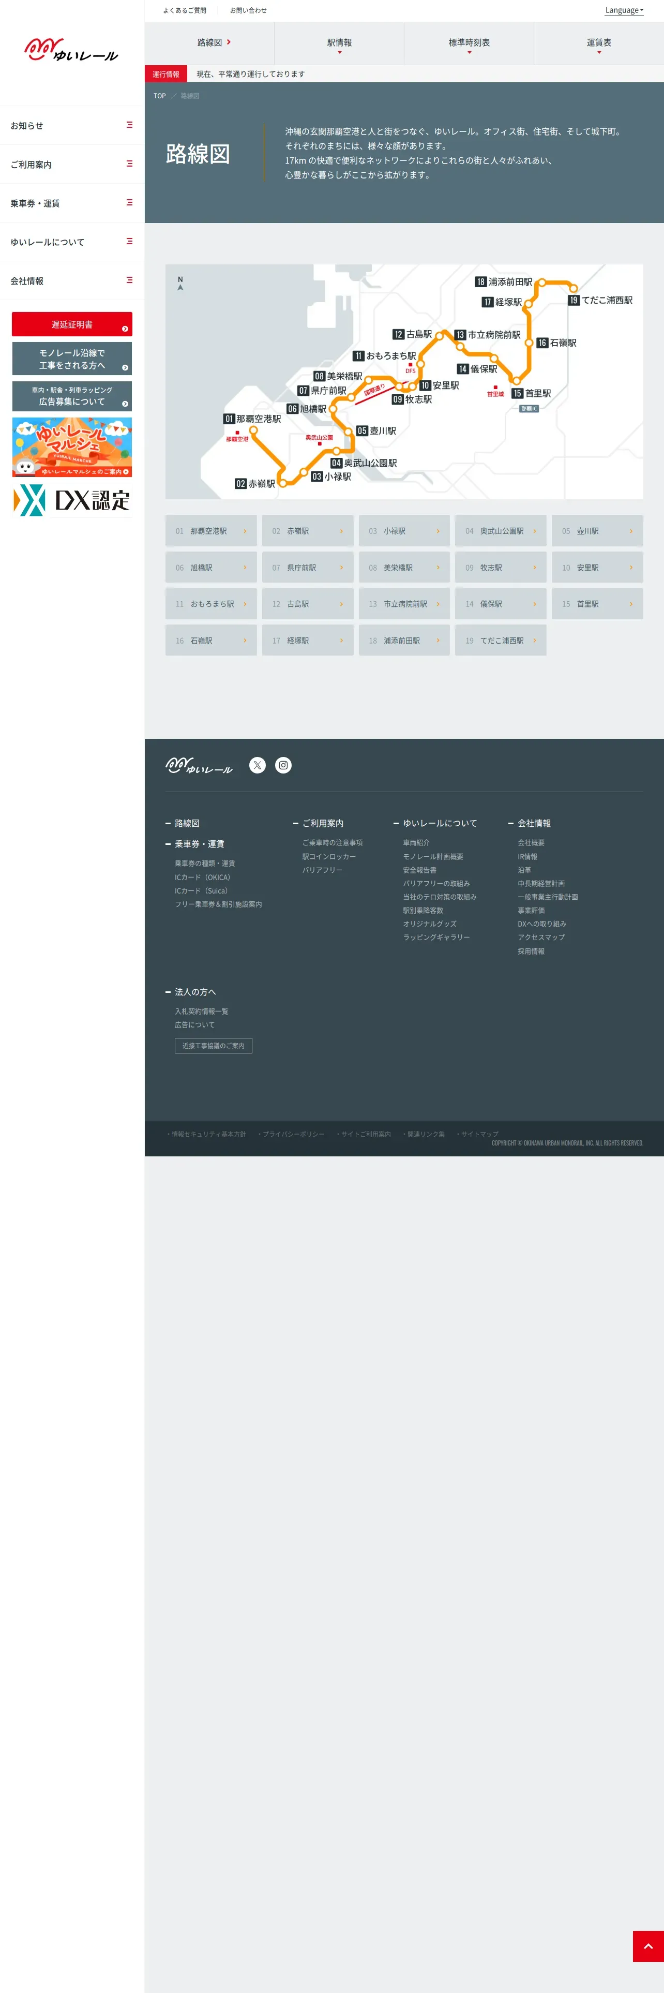Click the お問い合わせ header link
The image size is (664, 1993).
(248, 11)
